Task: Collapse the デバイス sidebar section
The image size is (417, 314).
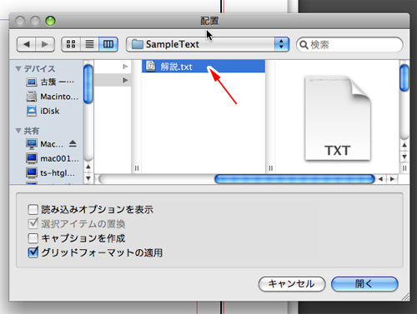Action: click(x=18, y=68)
